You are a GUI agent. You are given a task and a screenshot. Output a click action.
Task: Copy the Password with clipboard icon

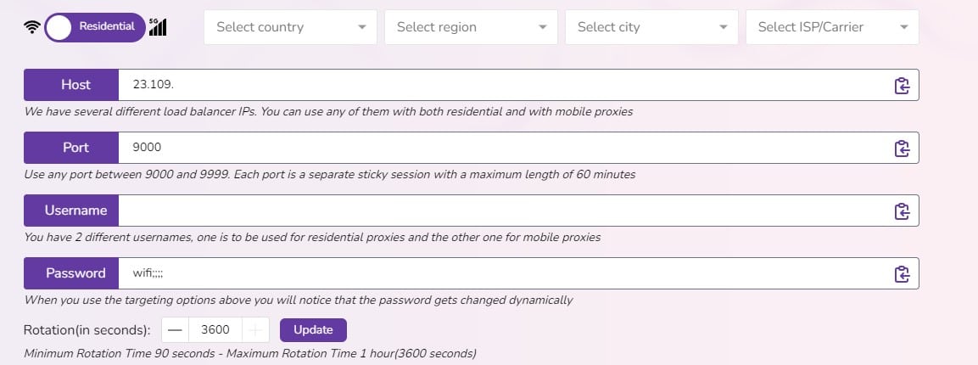click(x=902, y=274)
